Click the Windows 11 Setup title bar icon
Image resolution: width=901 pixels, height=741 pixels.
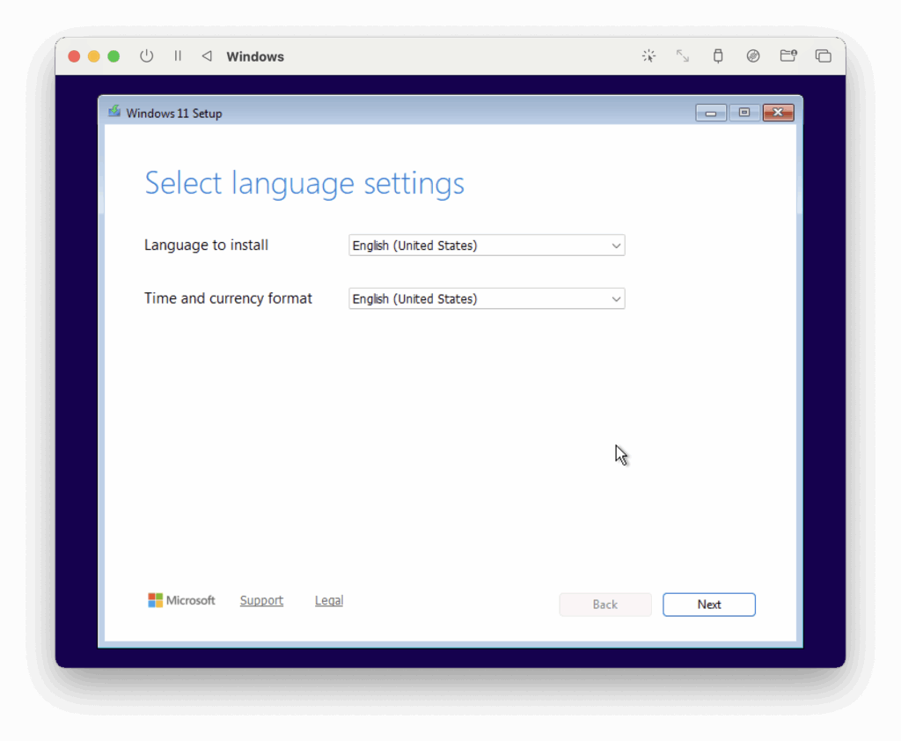tap(114, 112)
